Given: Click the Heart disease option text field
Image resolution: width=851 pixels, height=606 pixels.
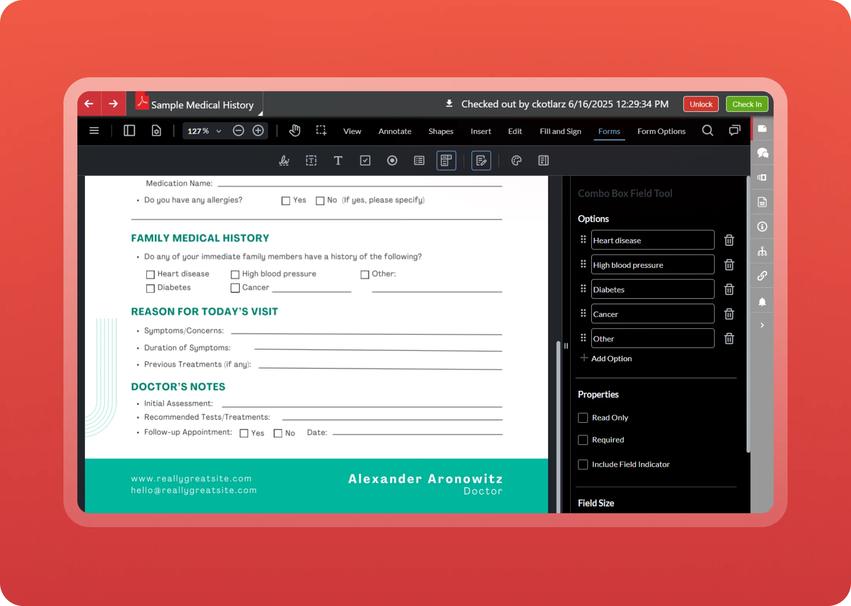Looking at the screenshot, I should 652,240.
